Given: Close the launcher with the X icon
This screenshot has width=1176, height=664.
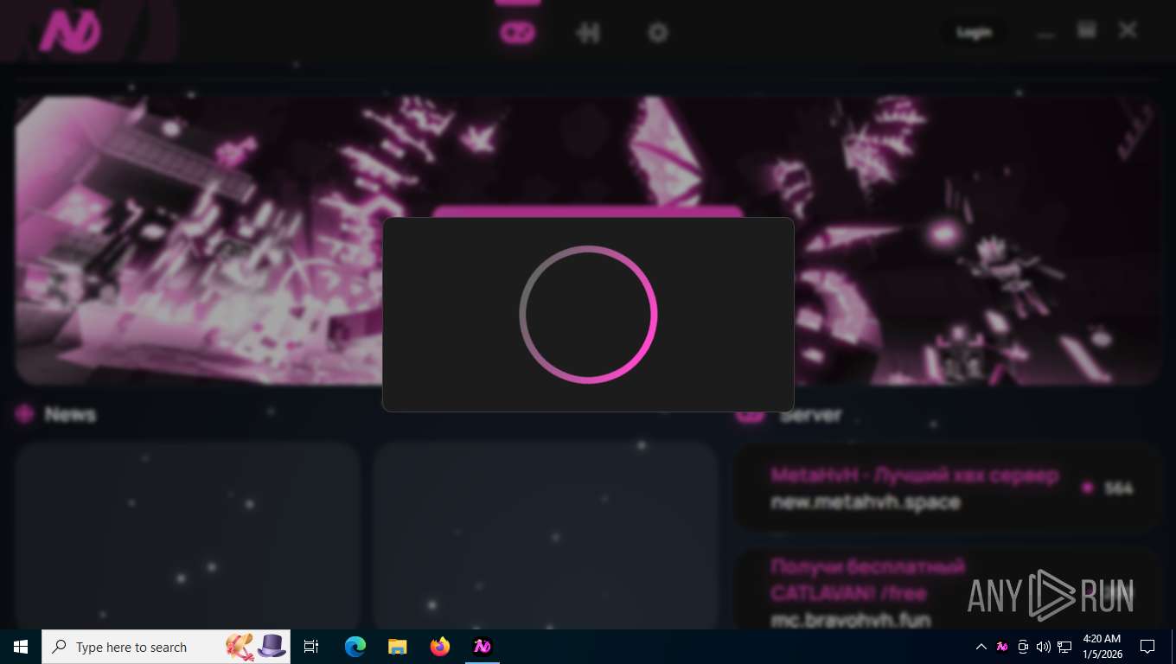Looking at the screenshot, I should (x=1128, y=30).
